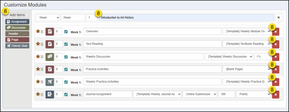The height and width of the screenshot is (112, 289).
Task: Click the Weekly Discussion title field
Action: point(143,57)
